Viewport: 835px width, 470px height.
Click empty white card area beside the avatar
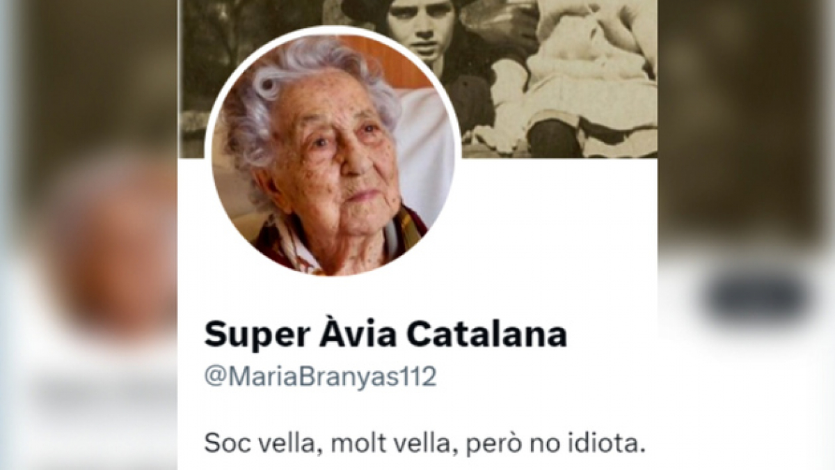[557, 230]
